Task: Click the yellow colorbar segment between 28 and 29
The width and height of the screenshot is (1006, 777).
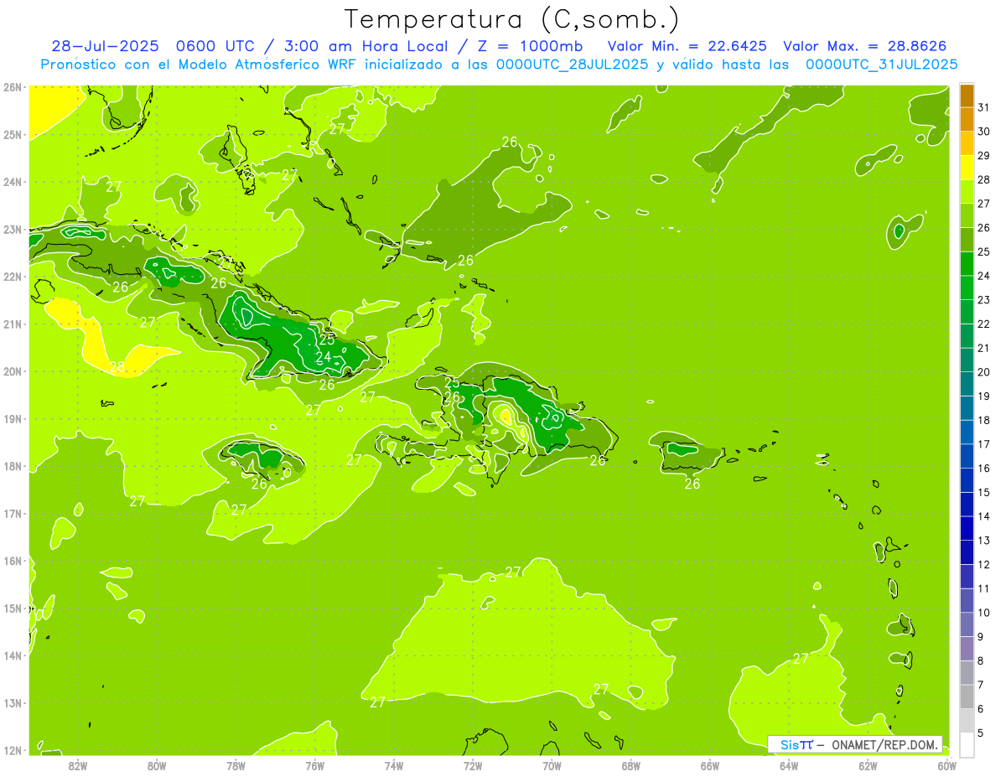Action: click(967, 168)
